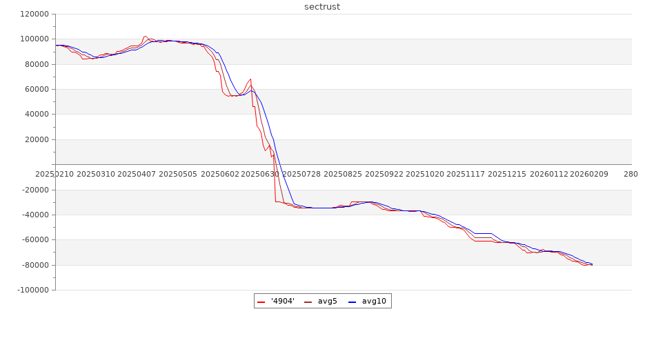645x345 pixels.
Task: Select the avg10 legend label
Action: 374,302
